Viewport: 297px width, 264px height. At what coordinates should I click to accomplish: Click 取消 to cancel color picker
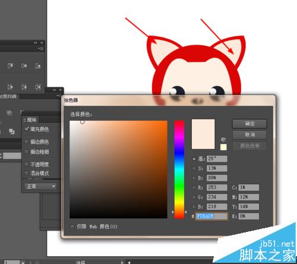249,135
